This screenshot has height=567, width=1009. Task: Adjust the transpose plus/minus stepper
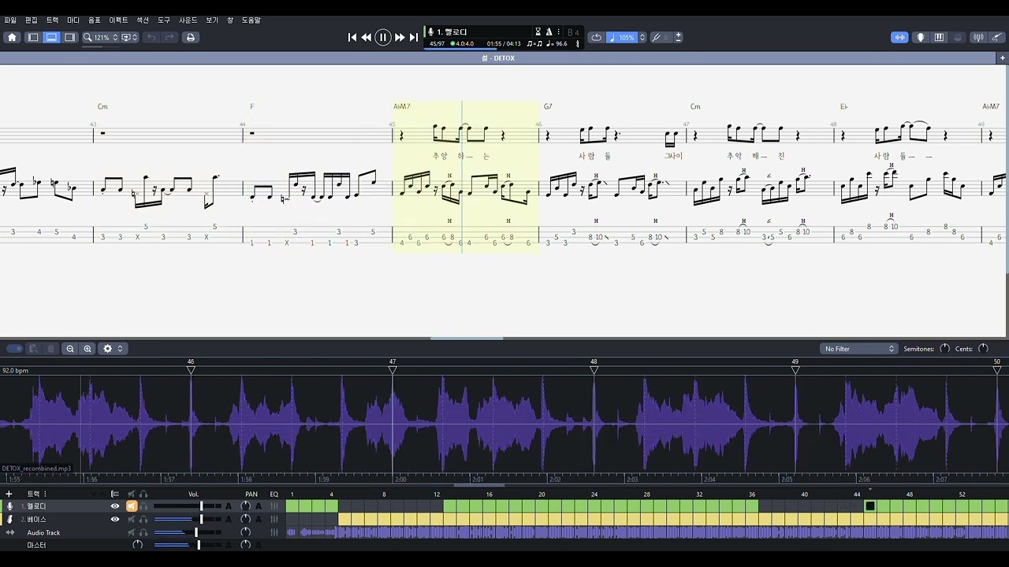tap(678, 37)
